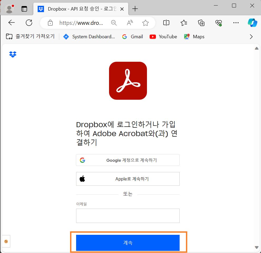This screenshot has height=253, width=261.
Task: Open Gmail from the favorites bar
Action: tap(132, 37)
